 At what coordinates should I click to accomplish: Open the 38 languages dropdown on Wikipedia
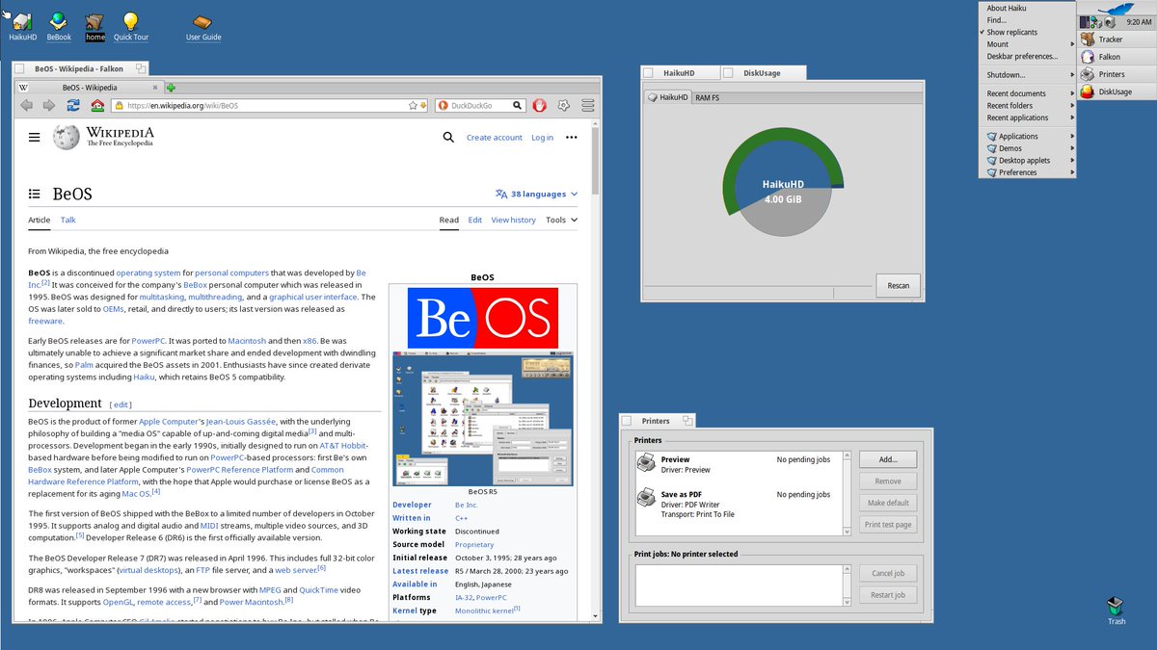click(536, 194)
